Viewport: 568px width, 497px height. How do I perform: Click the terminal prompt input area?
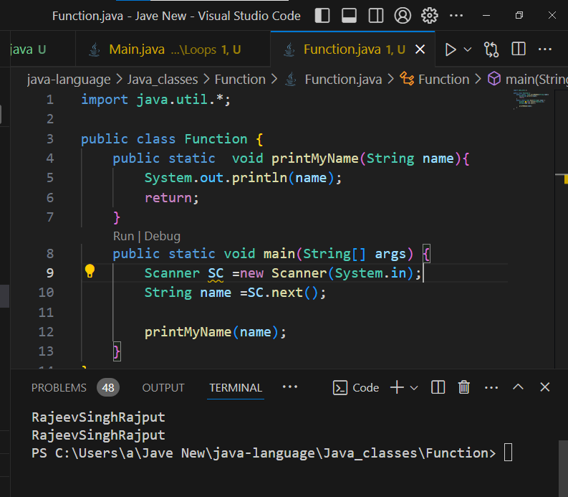pyautogui.click(x=509, y=453)
